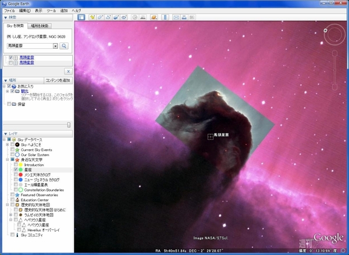Toggle the 保留 folder checkbox
Image resolution: width=349 pixels, height=255 pixels.
[9, 104]
